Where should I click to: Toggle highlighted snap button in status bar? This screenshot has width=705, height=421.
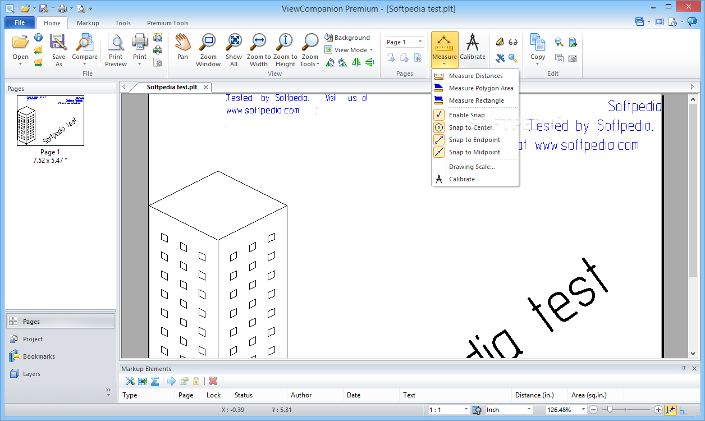coord(670,410)
